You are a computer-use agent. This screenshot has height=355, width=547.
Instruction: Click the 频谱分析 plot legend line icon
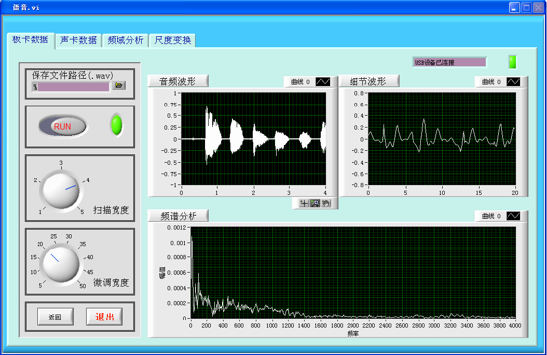coord(513,216)
